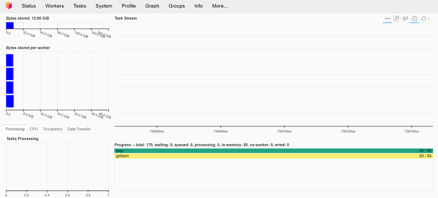Navigate to the System page
The image size is (438, 198).
pyautogui.click(x=104, y=6)
